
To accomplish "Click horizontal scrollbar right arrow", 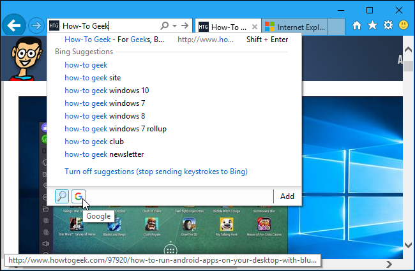I will 389,264.
